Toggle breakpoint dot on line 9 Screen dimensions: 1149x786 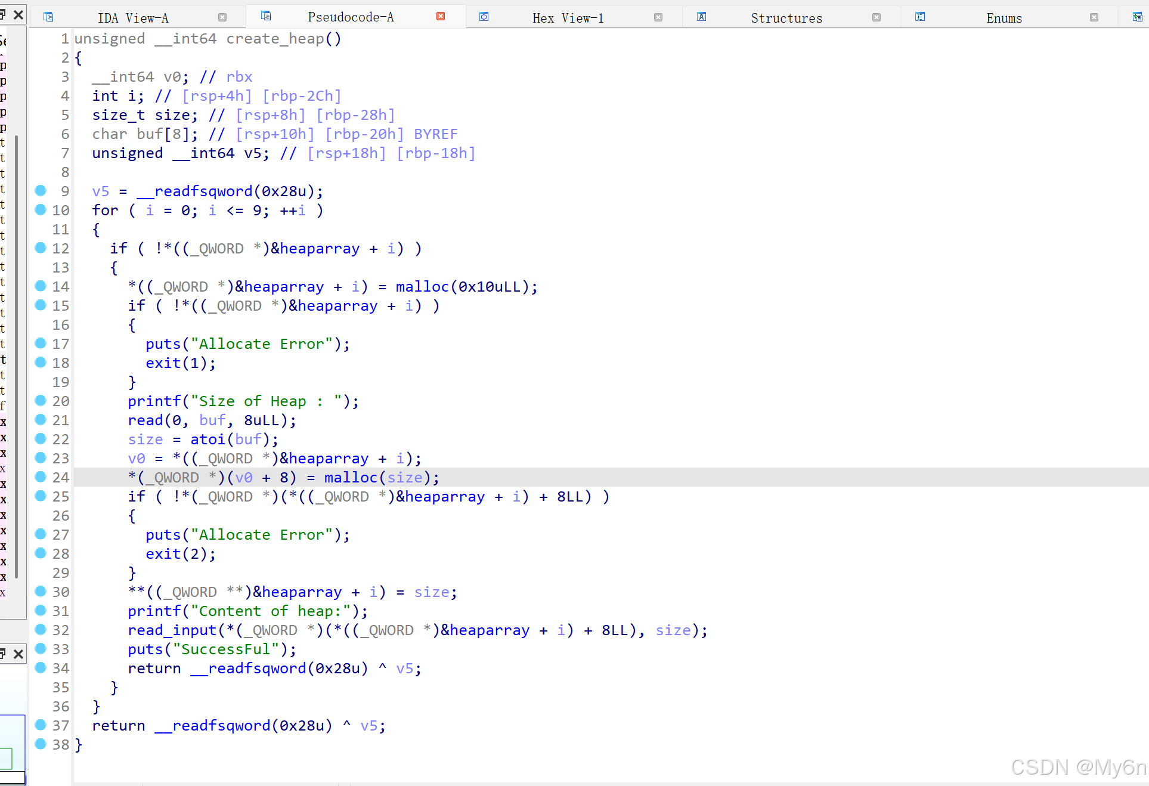(x=41, y=191)
